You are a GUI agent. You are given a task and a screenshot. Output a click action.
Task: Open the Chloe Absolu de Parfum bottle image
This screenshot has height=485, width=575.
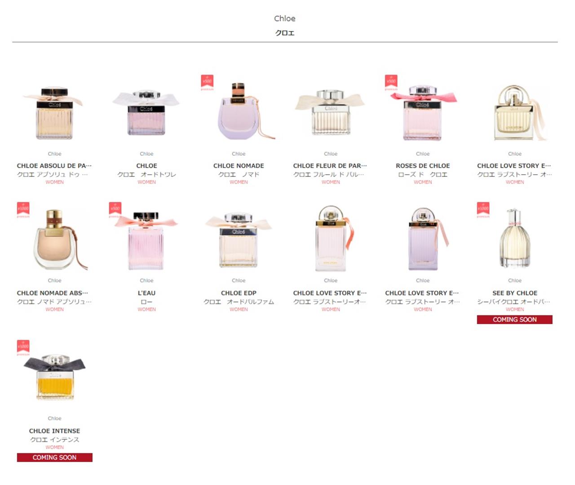click(54, 113)
